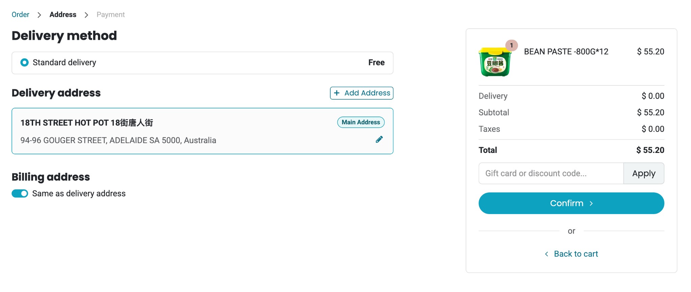Confirm the order
This screenshot has width=691, height=292.
click(571, 203)
